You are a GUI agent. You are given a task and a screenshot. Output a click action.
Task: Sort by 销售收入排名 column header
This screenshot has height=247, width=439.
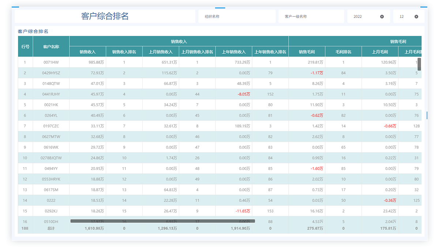tap(124, 52)
